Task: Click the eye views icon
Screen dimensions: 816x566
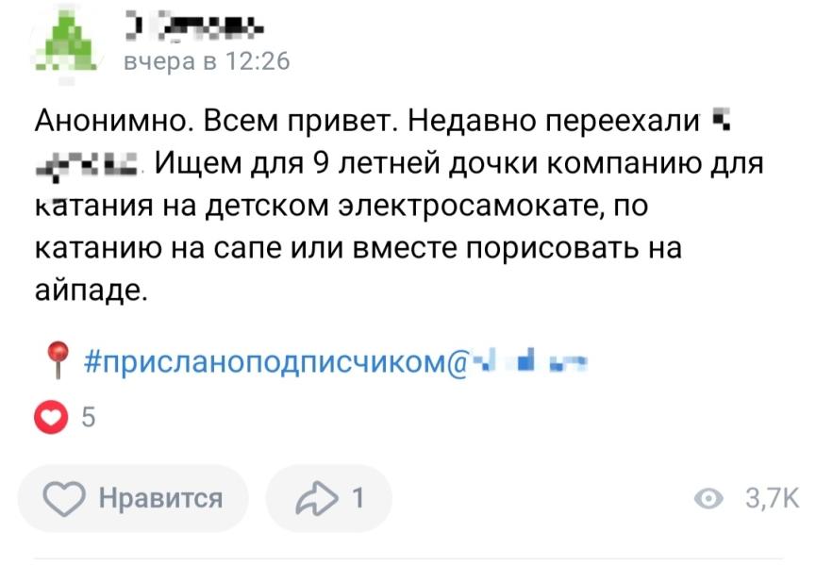Action: point(708,498)
